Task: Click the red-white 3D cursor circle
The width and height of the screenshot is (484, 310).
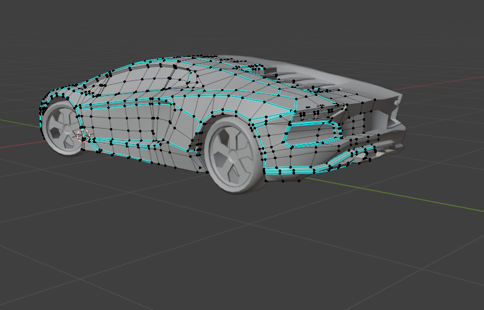Action: (83, 136)
